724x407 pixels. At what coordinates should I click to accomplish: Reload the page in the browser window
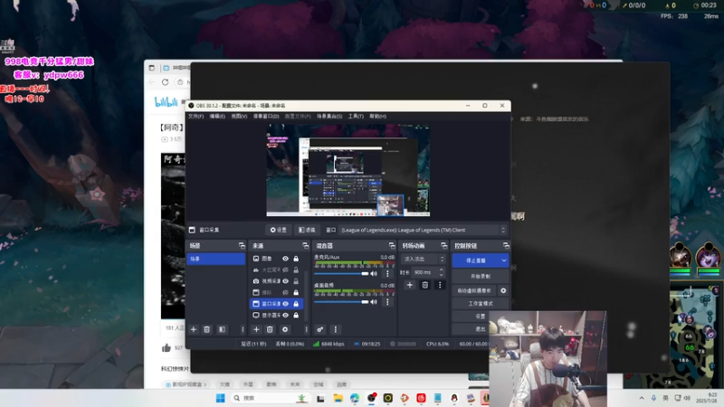[x=166, y=82]
